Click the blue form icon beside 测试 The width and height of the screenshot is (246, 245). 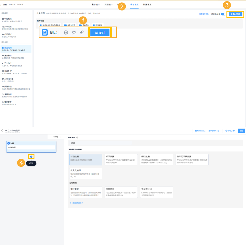coord(45,32)
